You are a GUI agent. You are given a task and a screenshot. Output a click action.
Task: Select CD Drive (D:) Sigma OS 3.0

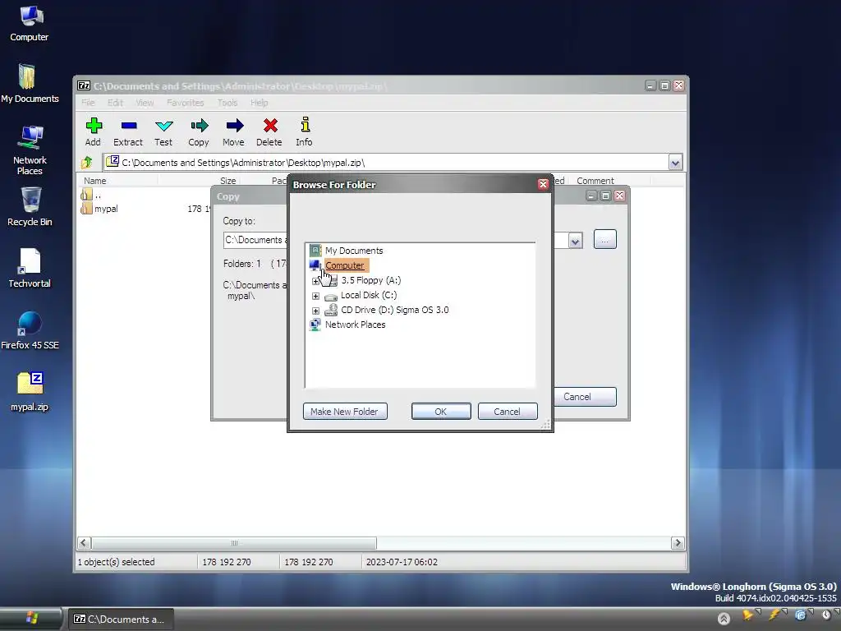pos(395,310)
